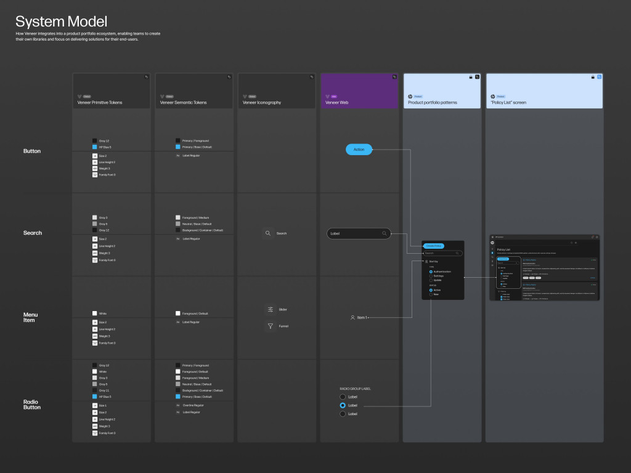Select the Update radio button in the filter popup
631x473 pixels.
pos(431,280)
